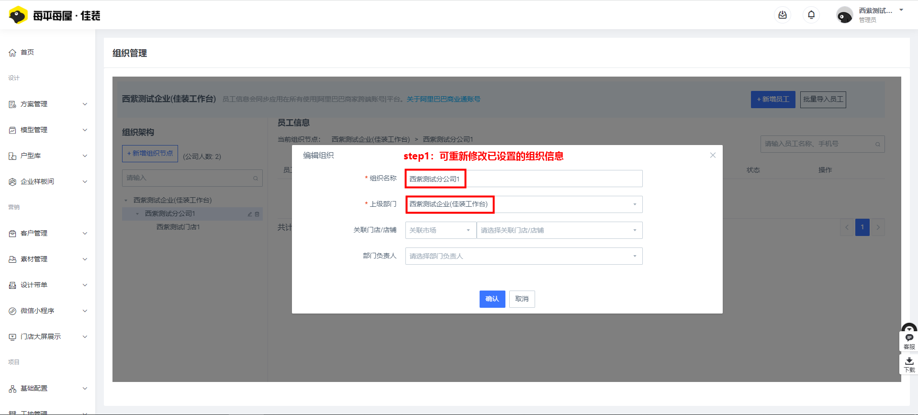Open the 上级部门 dropdown

524,204
